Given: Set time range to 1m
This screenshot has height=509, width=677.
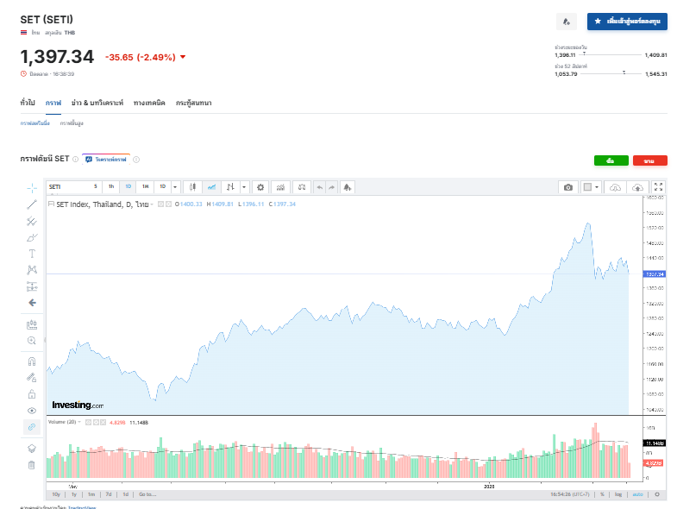Looking at the screenshot, I should pos(91,494).
